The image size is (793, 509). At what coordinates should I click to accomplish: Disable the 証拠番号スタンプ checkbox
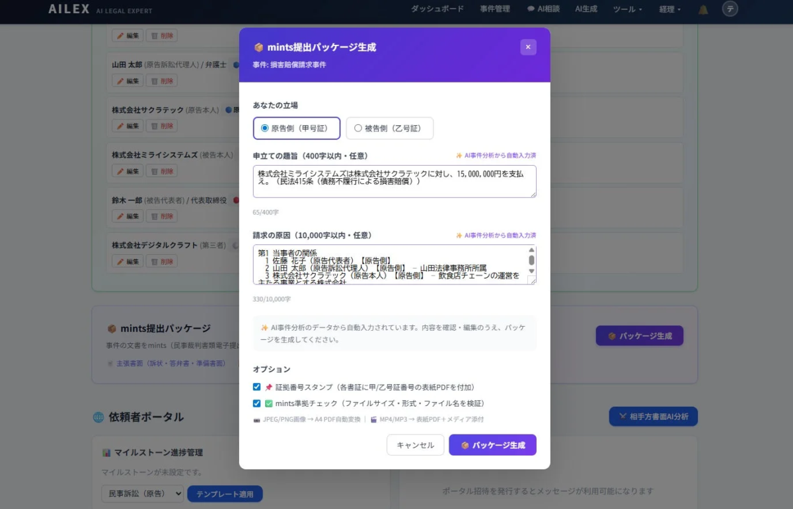[256, 387]
